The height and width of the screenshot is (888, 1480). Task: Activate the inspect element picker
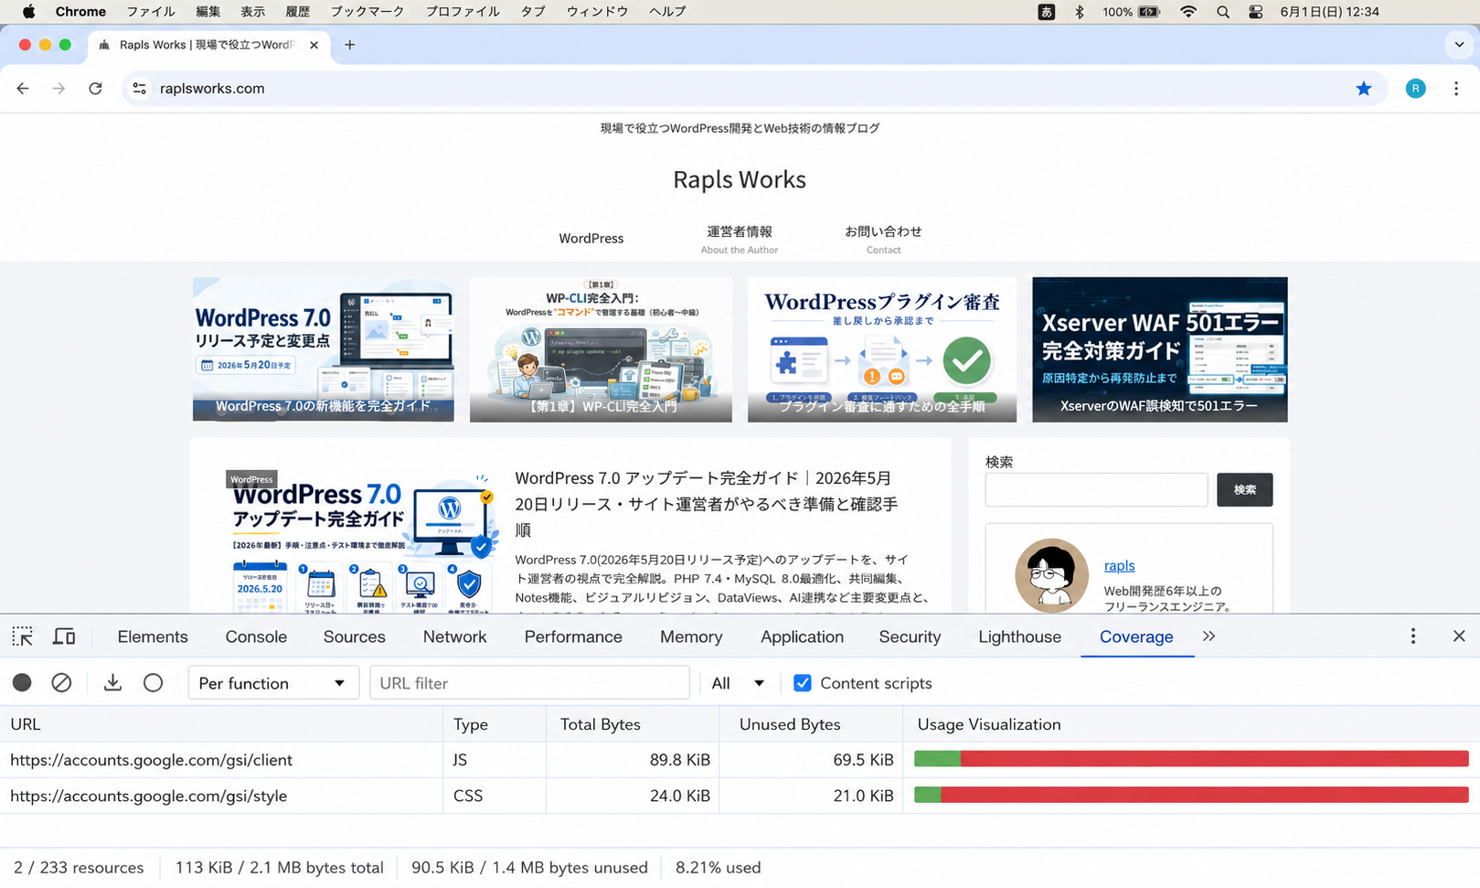(22, 637)
